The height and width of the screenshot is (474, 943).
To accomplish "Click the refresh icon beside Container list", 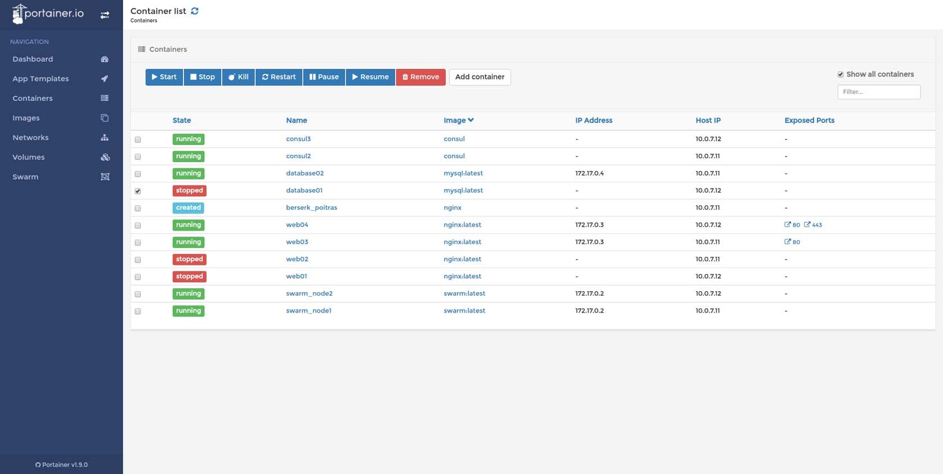I will click(195, 11).
